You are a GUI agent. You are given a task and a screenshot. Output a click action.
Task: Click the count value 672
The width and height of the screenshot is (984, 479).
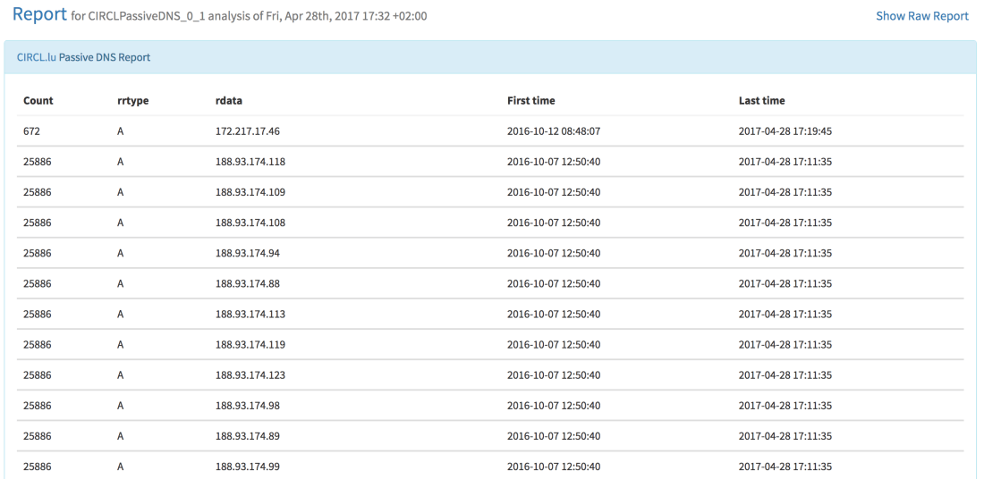[x=31, y=131]
